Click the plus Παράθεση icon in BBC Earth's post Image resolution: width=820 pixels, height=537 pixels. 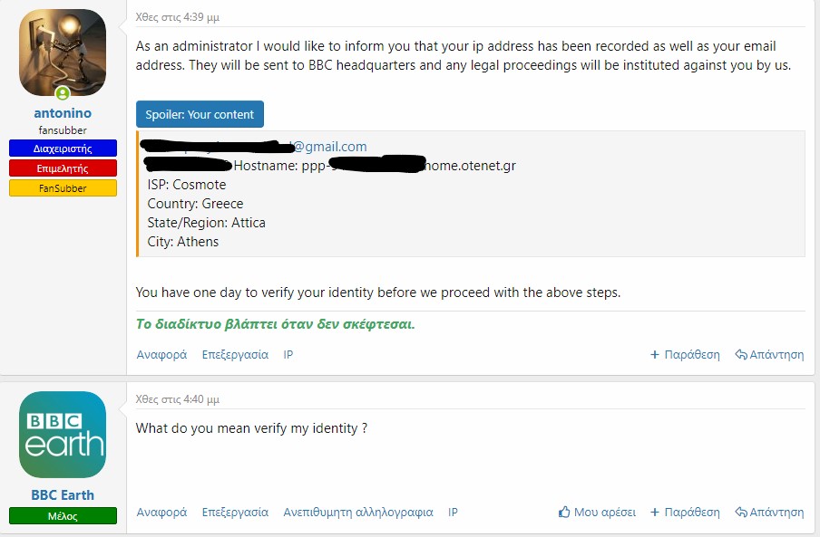point(655,513)
